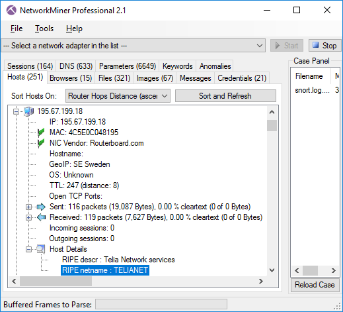This screenshot has width=343, height=312.
Task: Select the OS: Unknown row
Action: click(71, 175)
